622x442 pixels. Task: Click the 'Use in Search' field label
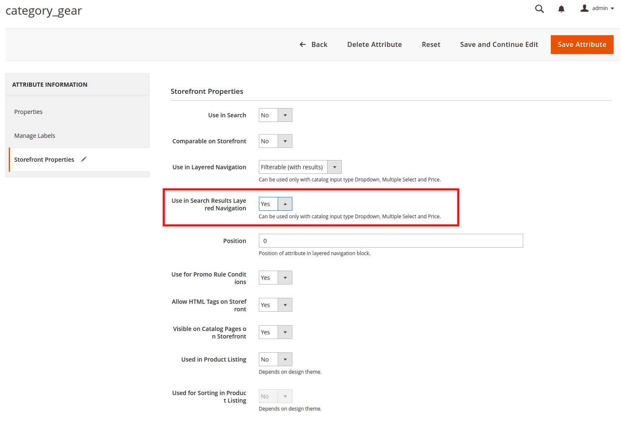[x=227, y=115]
